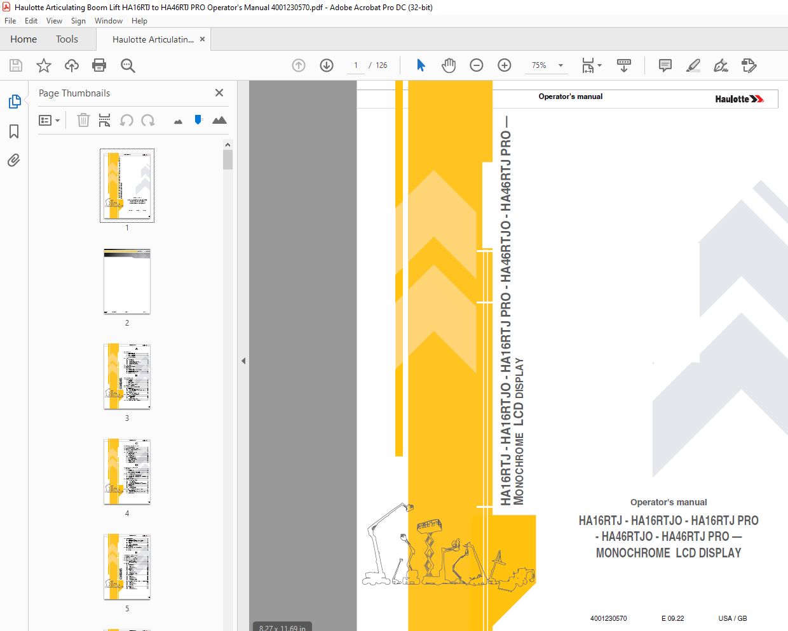Go to previous page arrow
Screen dimensions: 788x631
pos(299,65)
